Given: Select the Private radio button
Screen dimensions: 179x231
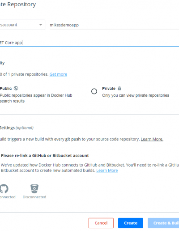Looking at the screenshot, I should pyautogui.click(x=94, y=91).
